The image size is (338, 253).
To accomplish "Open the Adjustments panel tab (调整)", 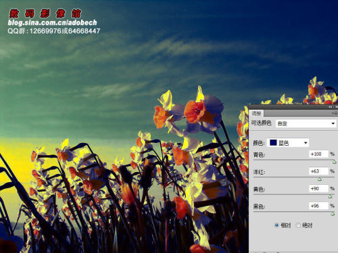I will [x=256, y=113].
